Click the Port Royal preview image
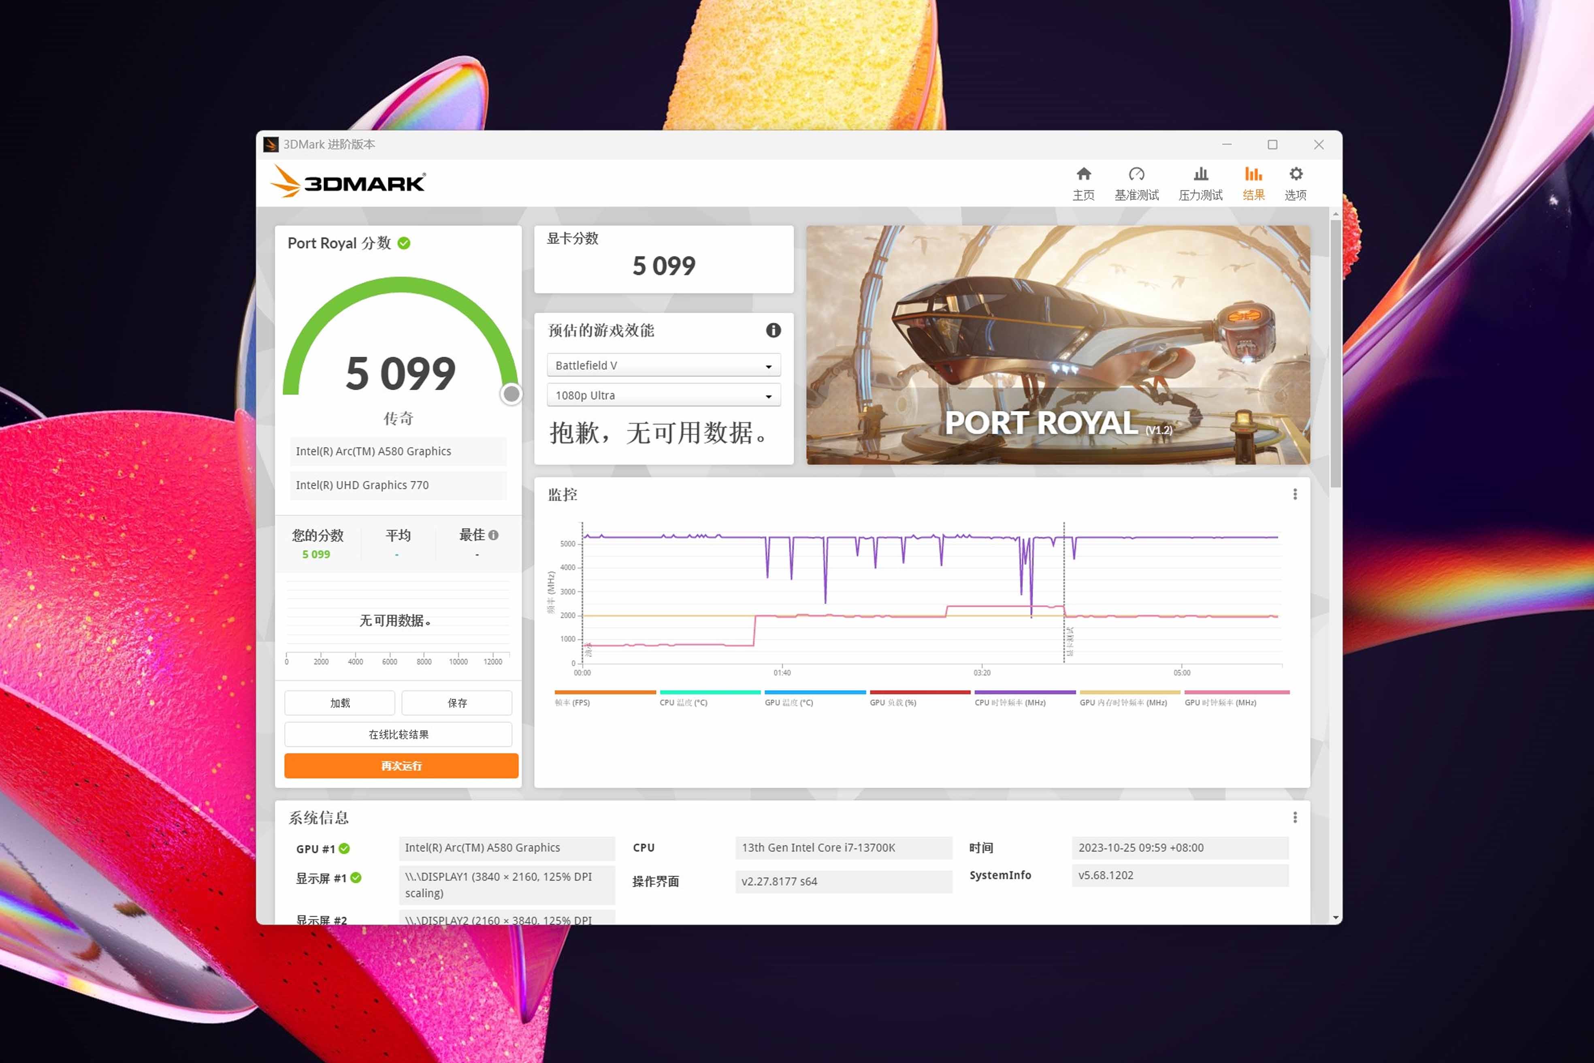Viewport: 1594px width, 1063px height. pos(1058,345)
